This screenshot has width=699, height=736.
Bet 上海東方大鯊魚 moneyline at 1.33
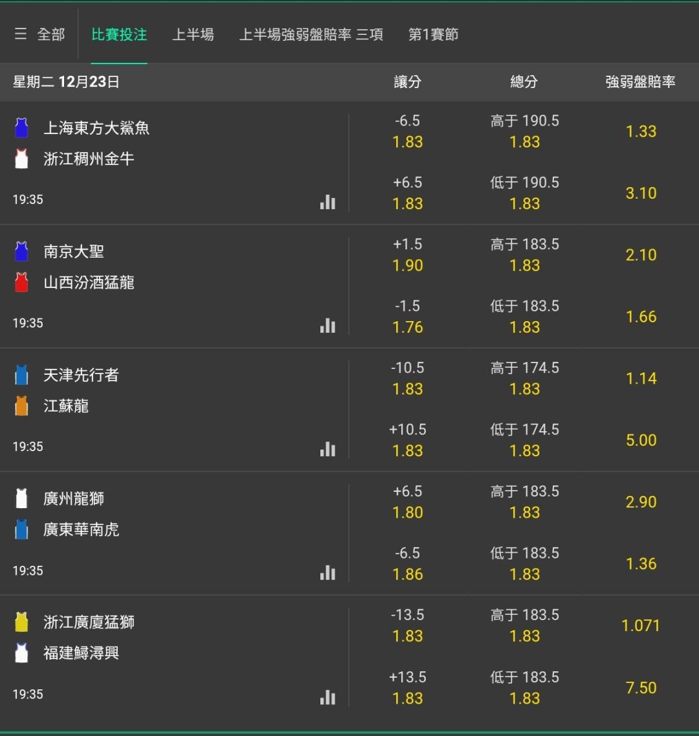(641, 131)
